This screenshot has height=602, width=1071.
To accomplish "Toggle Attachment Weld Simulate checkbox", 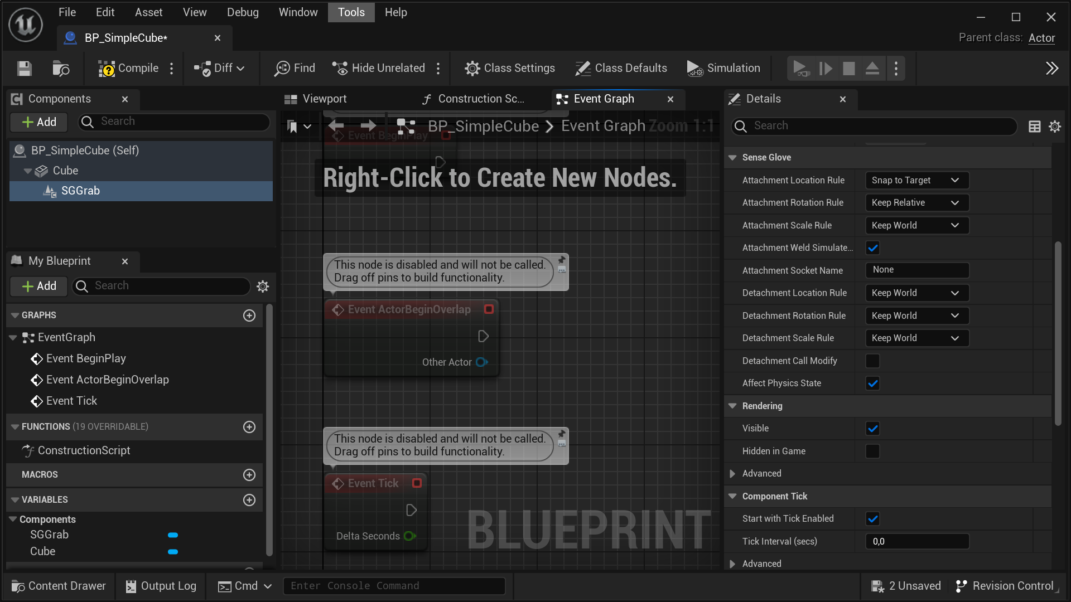I will point(873,248).
